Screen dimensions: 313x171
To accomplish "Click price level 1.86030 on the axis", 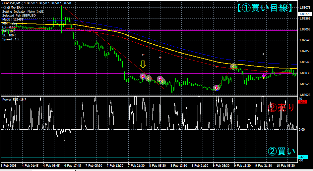I will (305, 73).
